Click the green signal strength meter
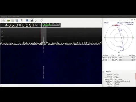 [x=51, y=25]
